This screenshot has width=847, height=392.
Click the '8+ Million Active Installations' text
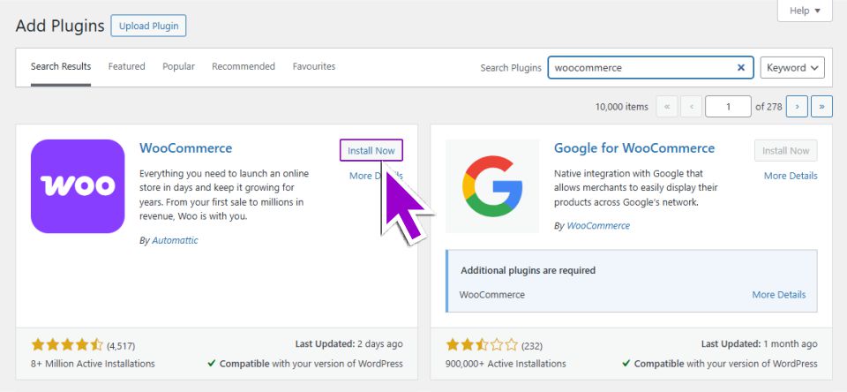93,364
